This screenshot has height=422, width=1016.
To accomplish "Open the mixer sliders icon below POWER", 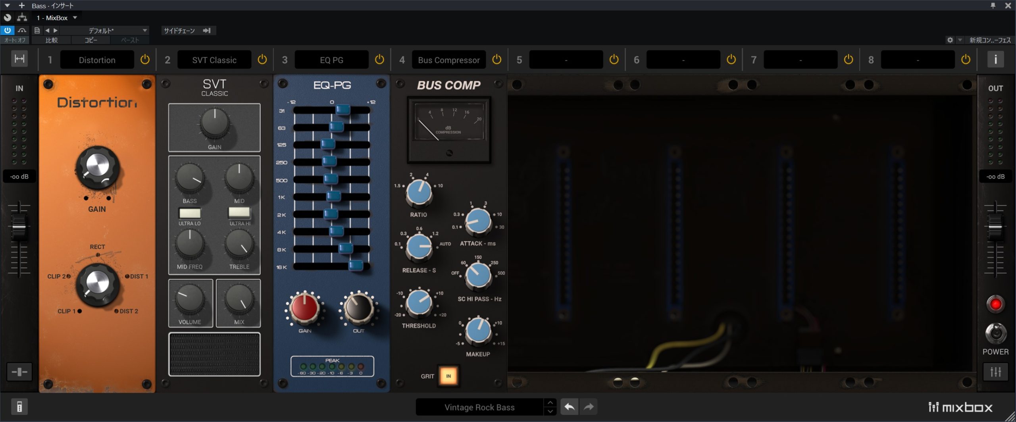I will [995, 372].
